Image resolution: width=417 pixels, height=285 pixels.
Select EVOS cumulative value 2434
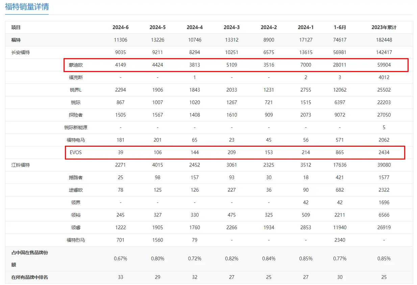tap(384, 152)
